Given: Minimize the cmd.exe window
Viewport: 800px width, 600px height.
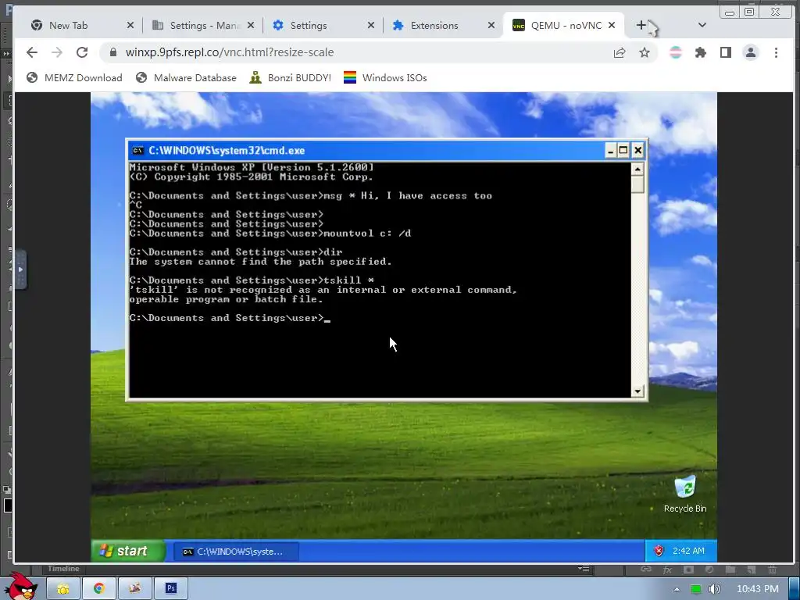Looking at the screenshot, I should pyautogui.click(x=611, y=151).
